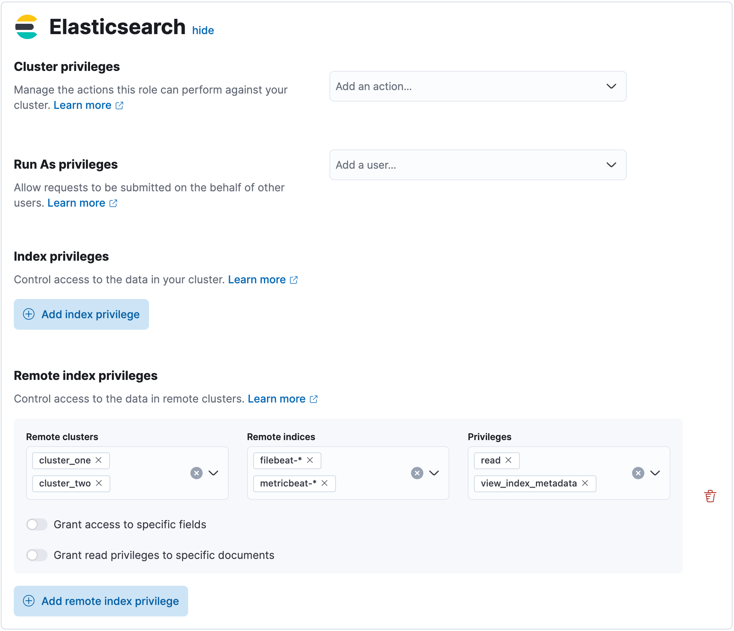Image resolution: width=734 pixels, height=631 pixels.
Task: Clear all selected privileges
Action: pos(638,473)
